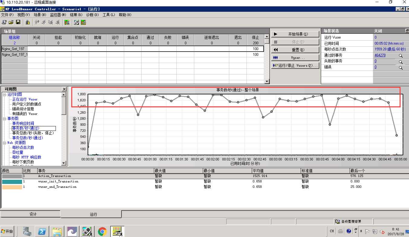Click 运行/停止 Vusers button
This screenshot has height=237, width=409.
point(295,65)
